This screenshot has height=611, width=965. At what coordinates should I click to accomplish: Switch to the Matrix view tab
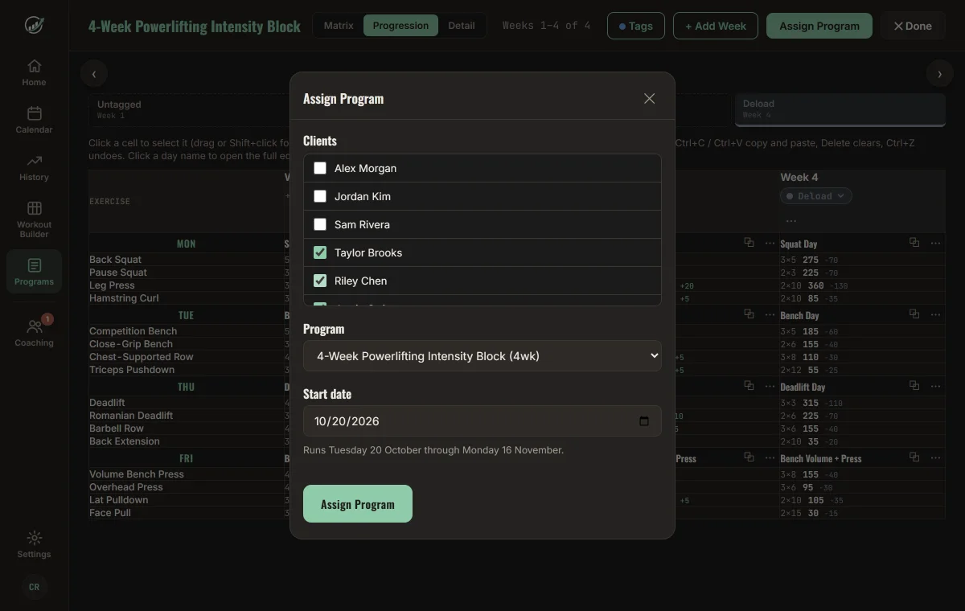coord(339,26)
